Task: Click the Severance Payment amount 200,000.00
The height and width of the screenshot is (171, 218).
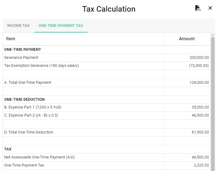Action: 199,57
